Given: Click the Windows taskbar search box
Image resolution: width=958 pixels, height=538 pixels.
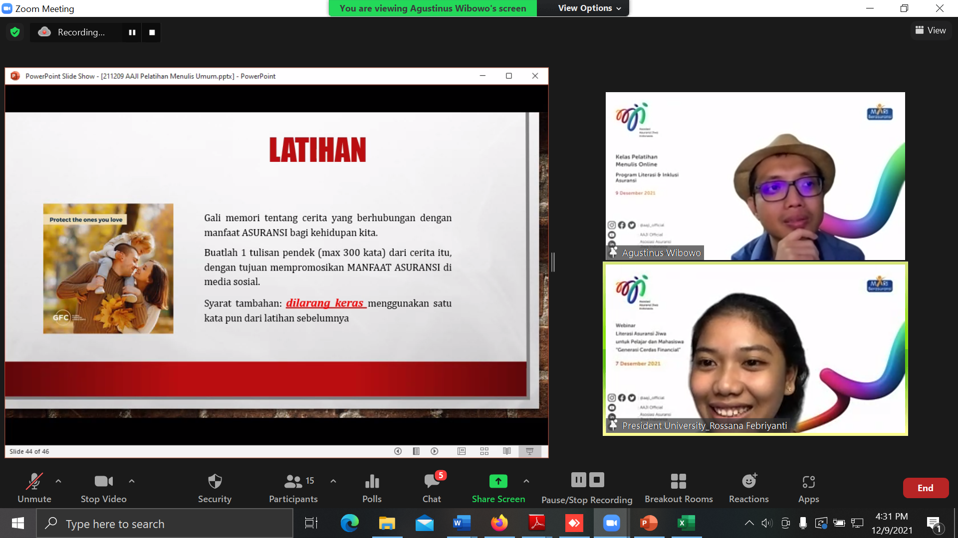Looking at the screenshot, I should click(165, 523).
